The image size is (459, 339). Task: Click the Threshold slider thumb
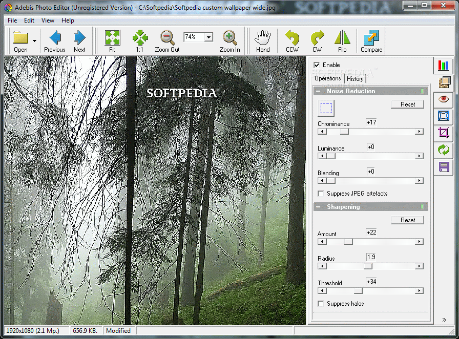point(358,291)
